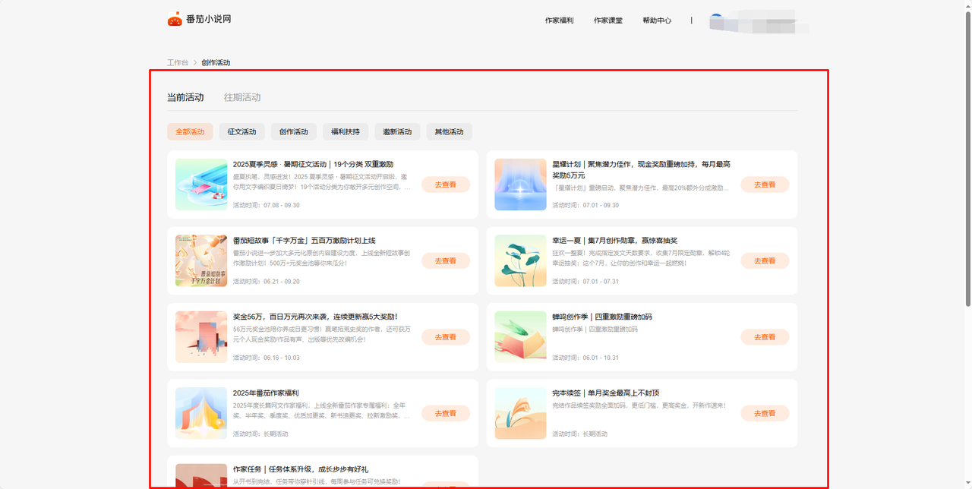Open title 蝉鸣创作季｜四重激励重磅加码
Image resolution: width=972 pixels, height=489 pixels.
(601, 317)
